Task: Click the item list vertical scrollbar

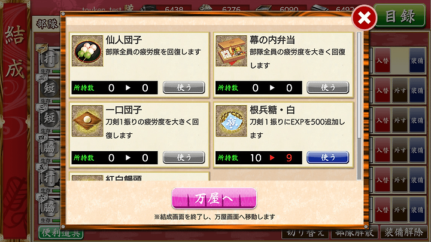Action: 359,106
